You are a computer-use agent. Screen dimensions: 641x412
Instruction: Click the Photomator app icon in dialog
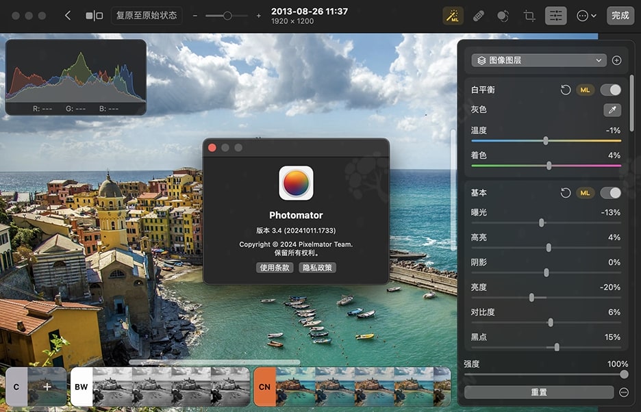296,183
